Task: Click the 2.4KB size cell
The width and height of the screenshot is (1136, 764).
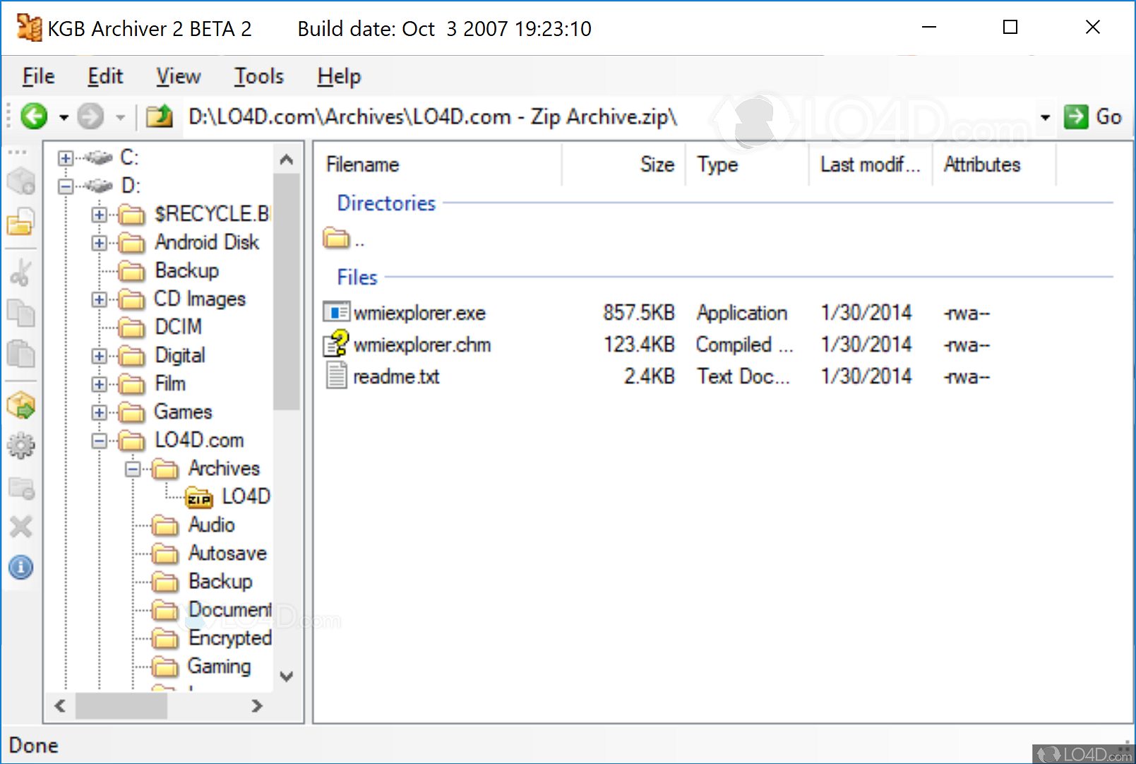Action: click(x=649, y=376)
